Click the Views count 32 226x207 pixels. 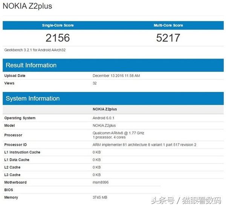tap(95, 83)
